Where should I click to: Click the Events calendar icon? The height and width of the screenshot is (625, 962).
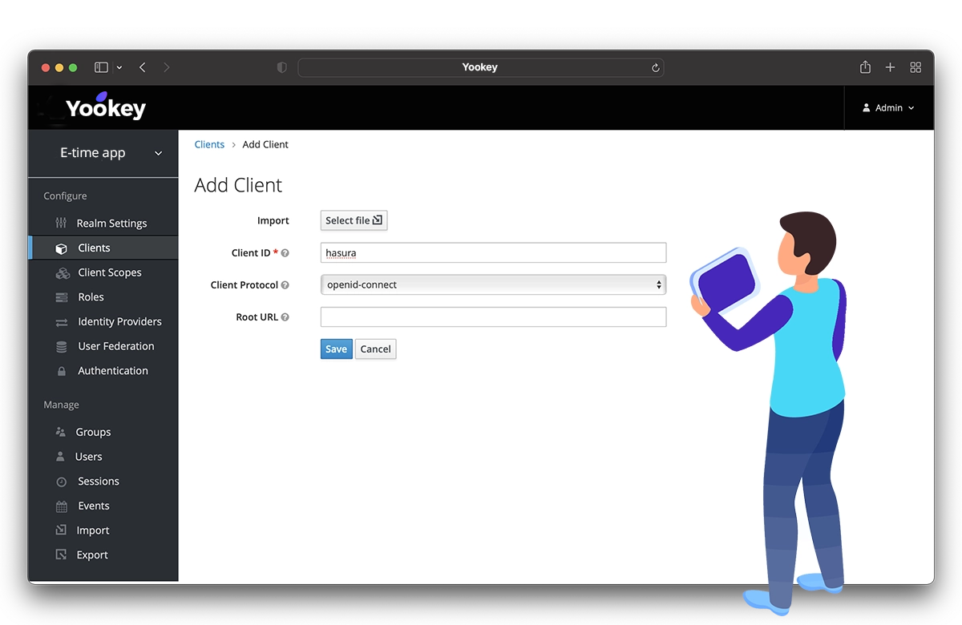(62, 506)
